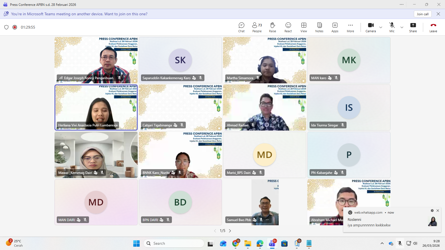Expand the Mic options arrow
The height and width of the screenshot is (250, 445).
[402, 27]
